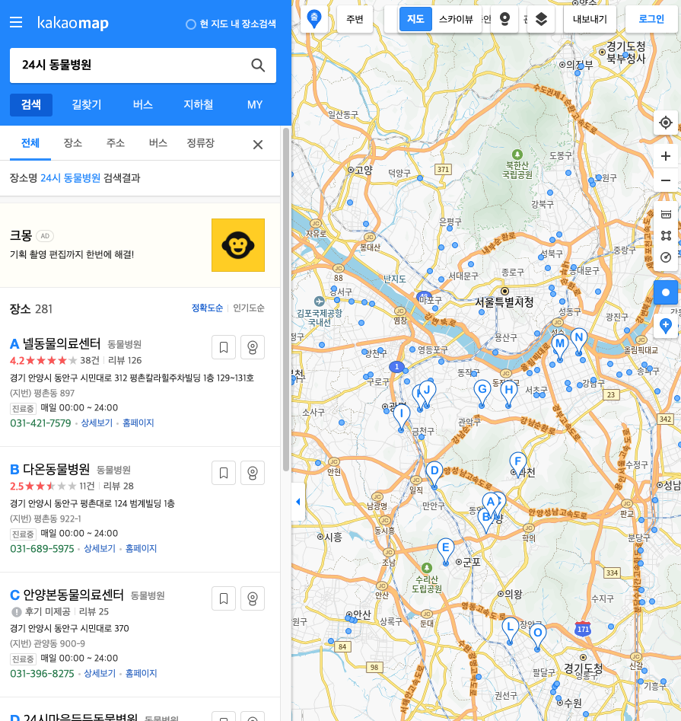Enable 현 지도 내 장소검색 option
Viewport: 681px width, 721px height.
tap(231, 24)
